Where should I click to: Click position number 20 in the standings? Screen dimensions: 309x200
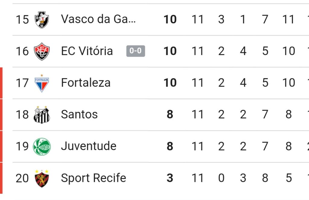(x=22, y=178)
